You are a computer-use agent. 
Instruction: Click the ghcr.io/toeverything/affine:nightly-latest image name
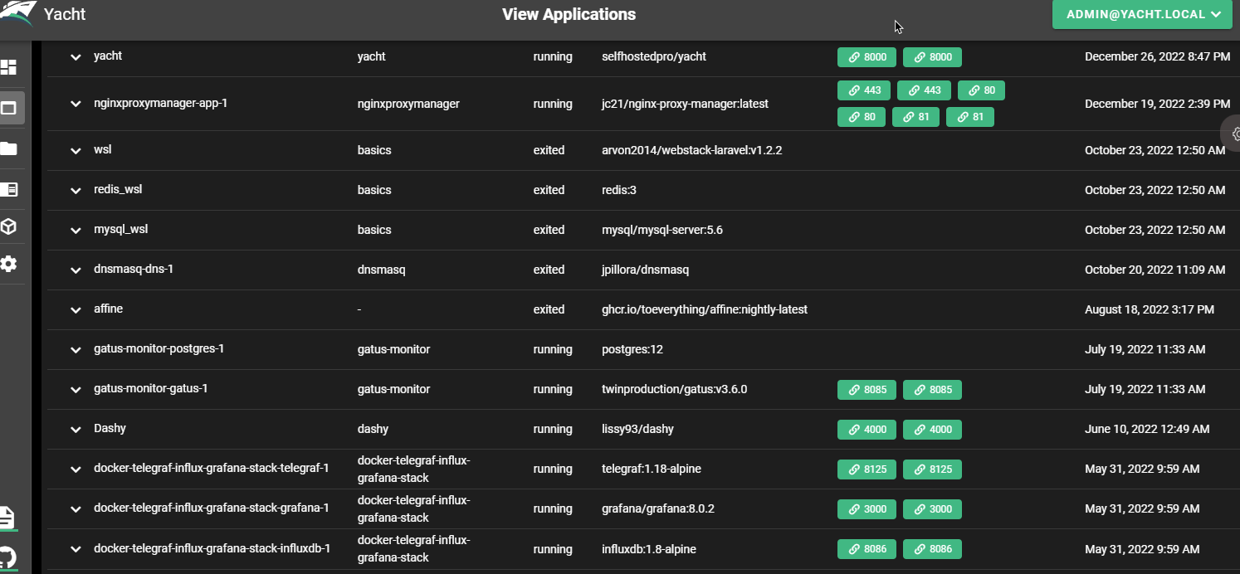(x=705, y=309)
